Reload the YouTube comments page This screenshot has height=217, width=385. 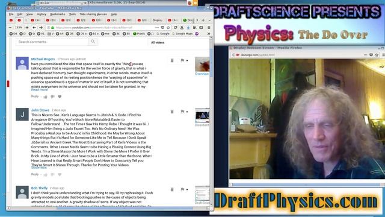175,28
